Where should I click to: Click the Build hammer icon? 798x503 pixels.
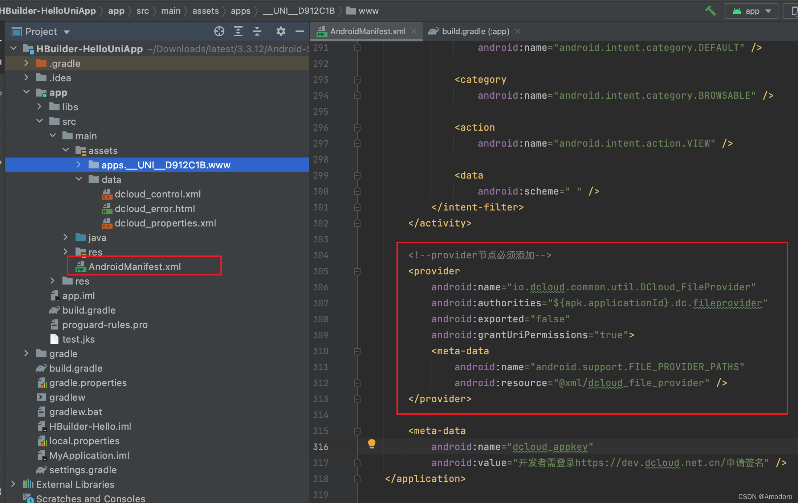tap(710, 11)
